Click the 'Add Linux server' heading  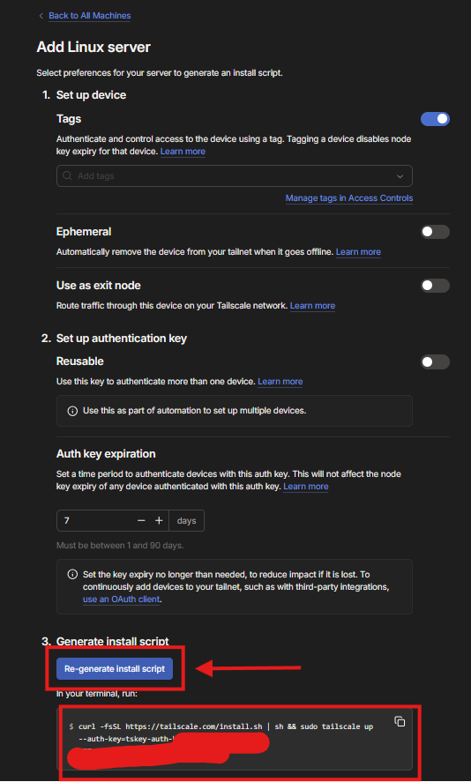[x=93, y=48]
